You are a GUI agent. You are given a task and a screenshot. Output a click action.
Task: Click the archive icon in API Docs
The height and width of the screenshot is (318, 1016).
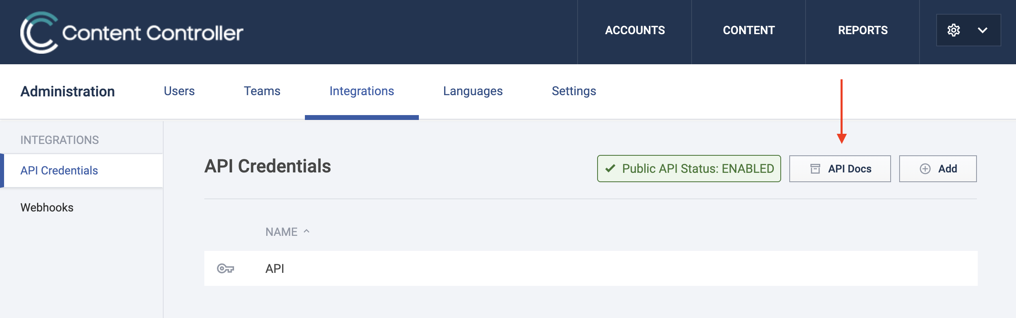(x=815, y=169)
